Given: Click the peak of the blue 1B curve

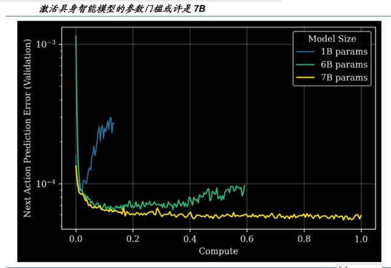Looking at the screenshot, I should coord(111,118).
